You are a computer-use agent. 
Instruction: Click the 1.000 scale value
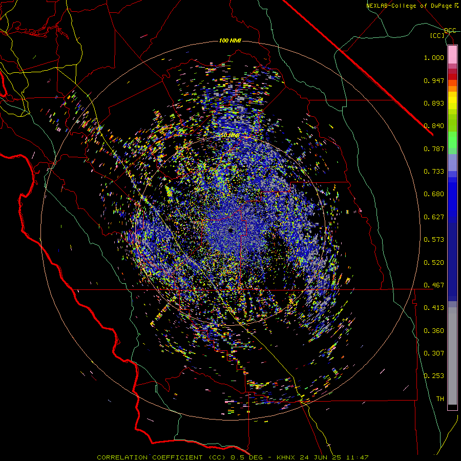(x=434, y=57)
